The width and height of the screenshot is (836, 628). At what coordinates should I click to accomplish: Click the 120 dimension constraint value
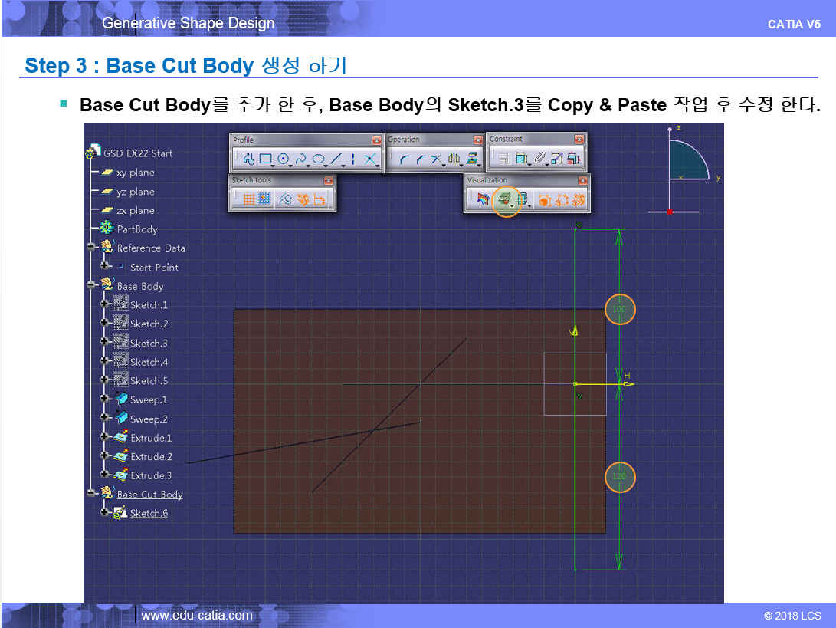620,477
